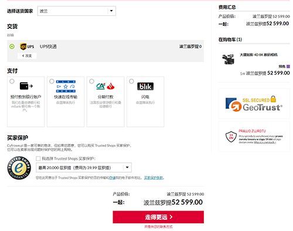
Task: Select the fast online transfer radio button
Action: (x=52, y=81)
